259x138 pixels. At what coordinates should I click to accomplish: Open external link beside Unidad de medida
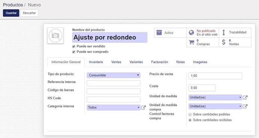click(245, 97)
